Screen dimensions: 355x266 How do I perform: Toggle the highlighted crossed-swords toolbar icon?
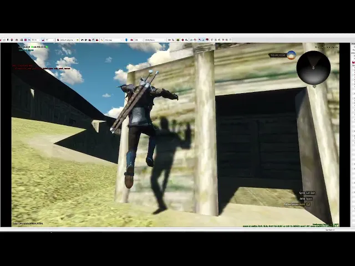tap(204, 40)
